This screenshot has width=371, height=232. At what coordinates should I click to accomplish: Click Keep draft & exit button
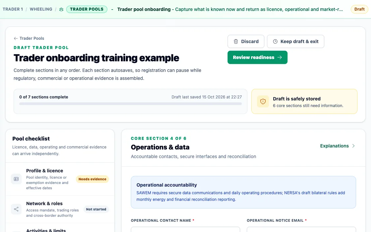pos(295,41)
